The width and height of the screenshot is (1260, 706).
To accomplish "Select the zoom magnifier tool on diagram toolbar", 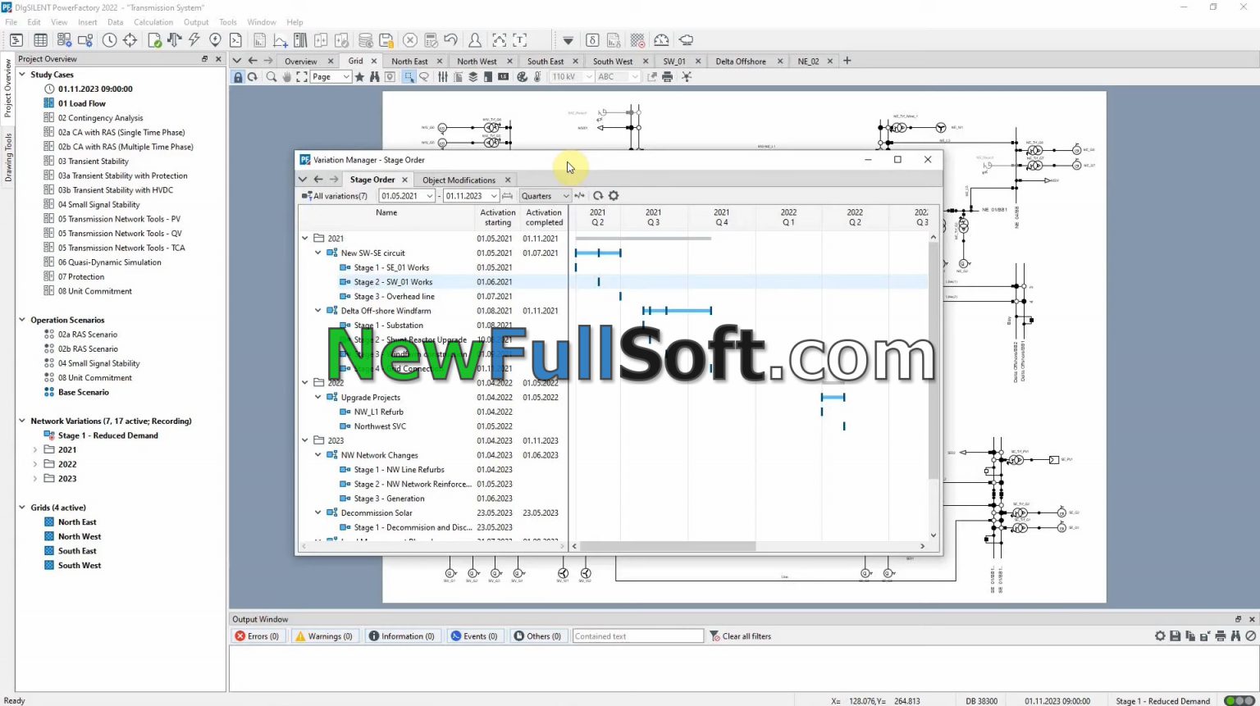I will (272, 76).
